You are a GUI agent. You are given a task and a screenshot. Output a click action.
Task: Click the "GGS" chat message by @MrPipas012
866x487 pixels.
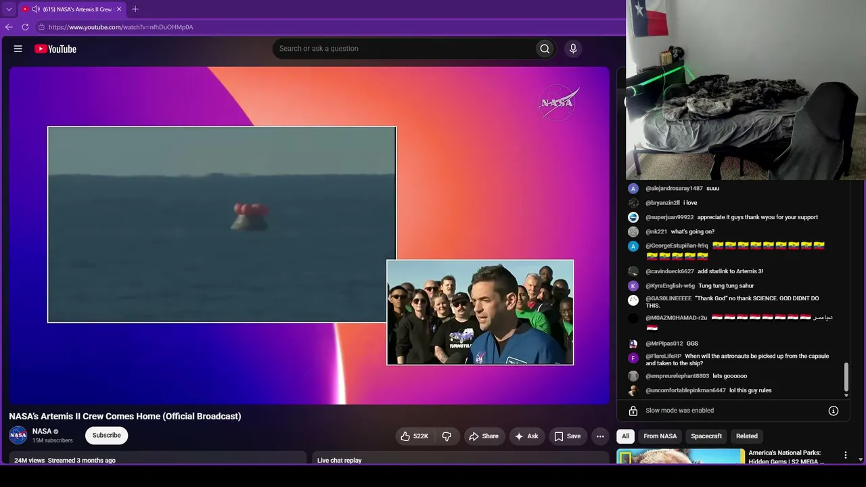coord(692,344)
